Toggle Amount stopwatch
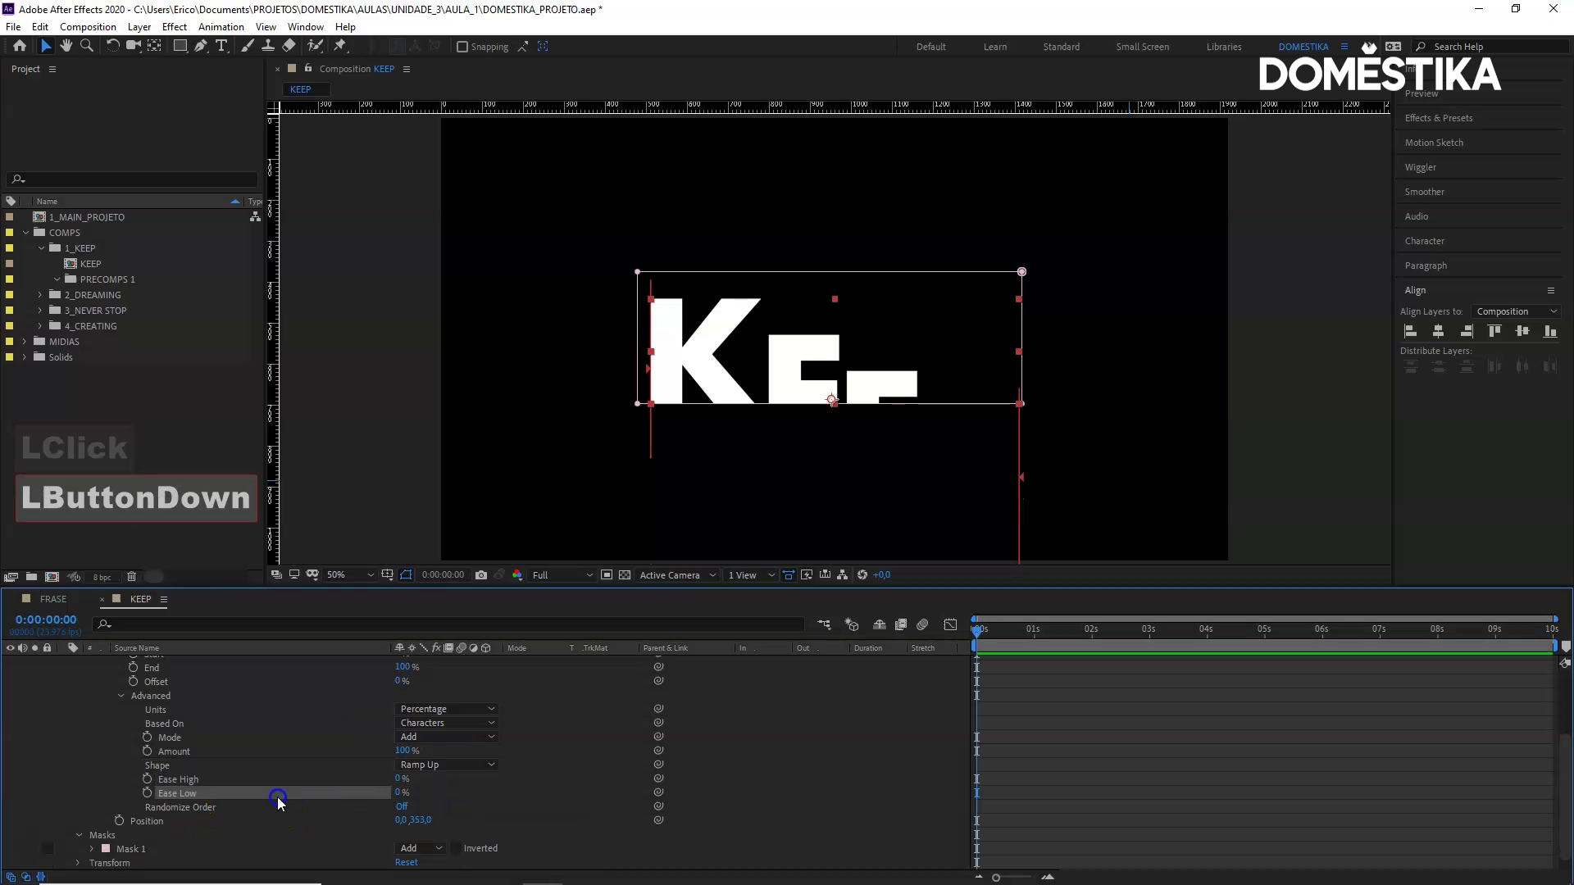The image size is (1574, 885). (148, 751)
